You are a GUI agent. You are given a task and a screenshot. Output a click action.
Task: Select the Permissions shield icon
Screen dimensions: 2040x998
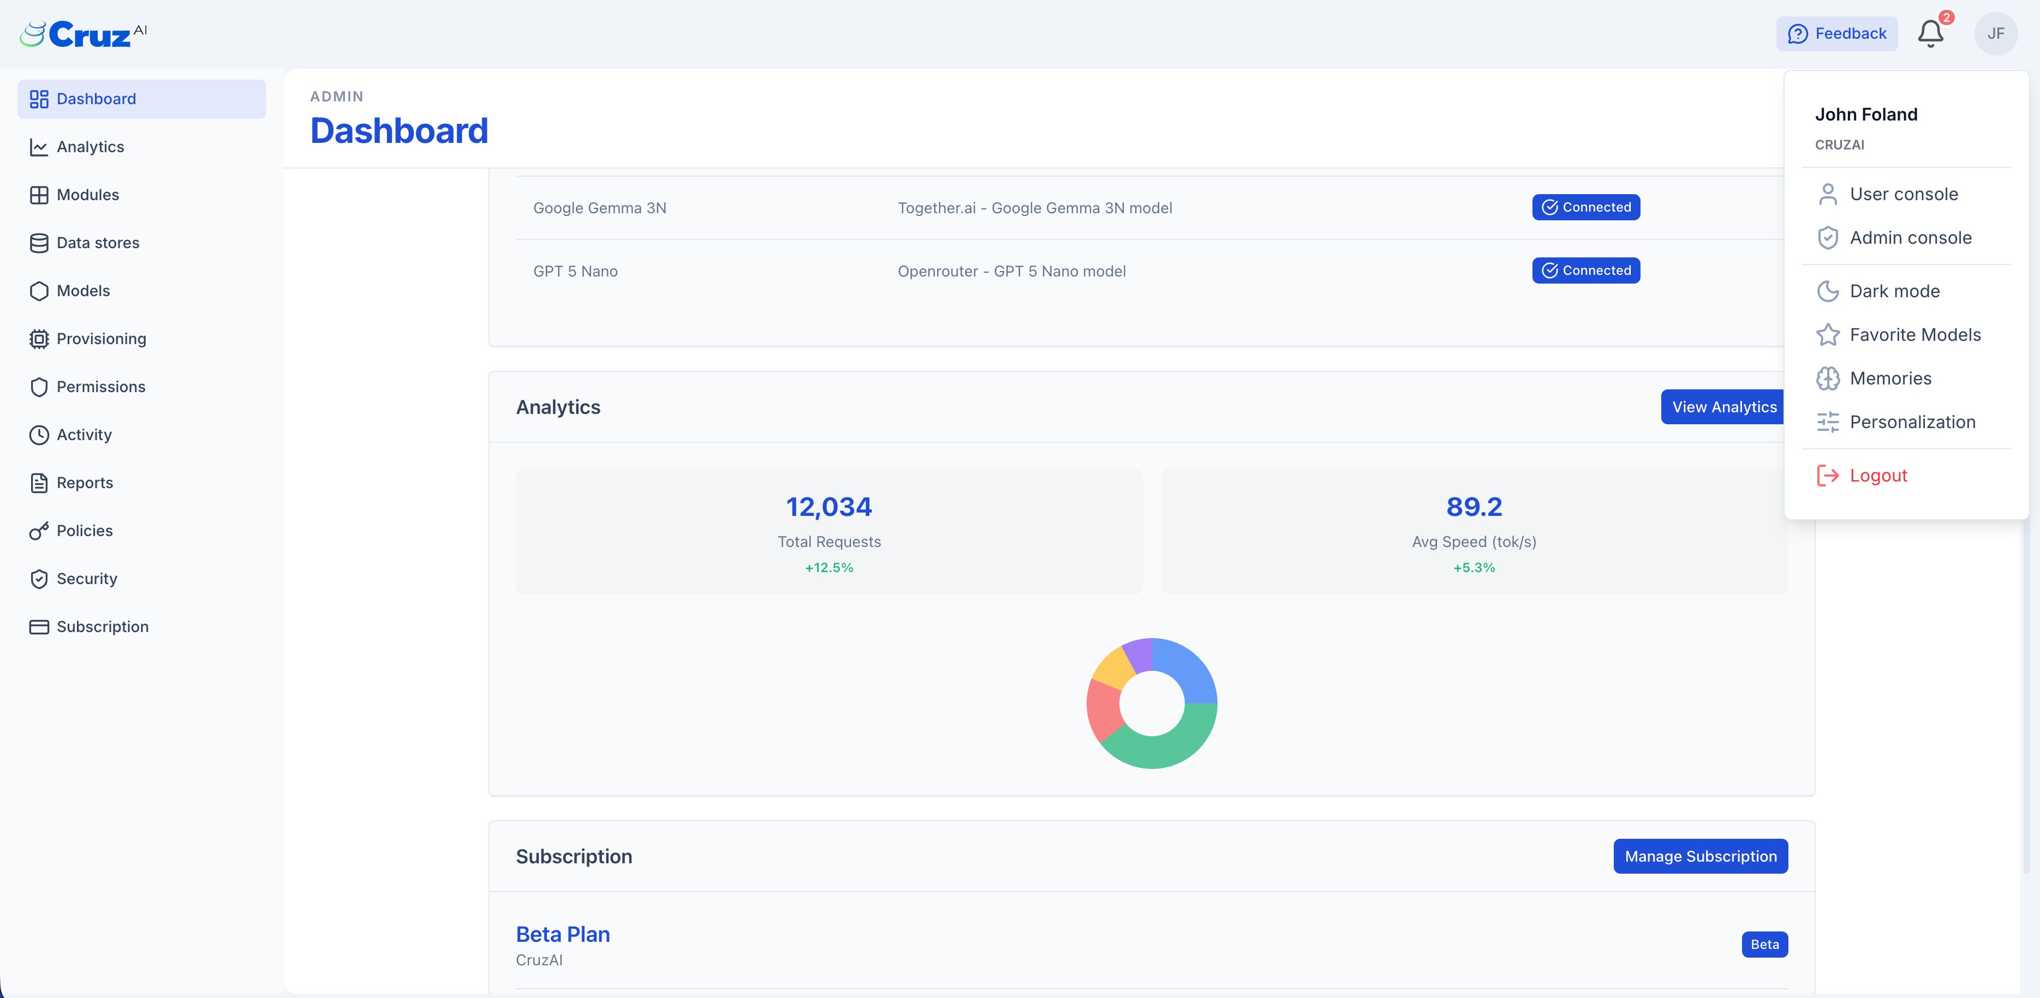(x=40, y=387)
